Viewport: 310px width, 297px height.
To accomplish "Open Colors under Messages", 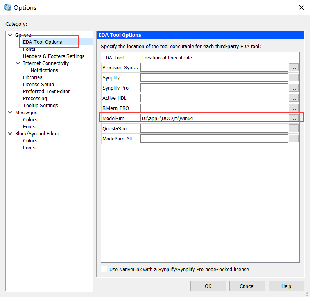I will 30,119.
